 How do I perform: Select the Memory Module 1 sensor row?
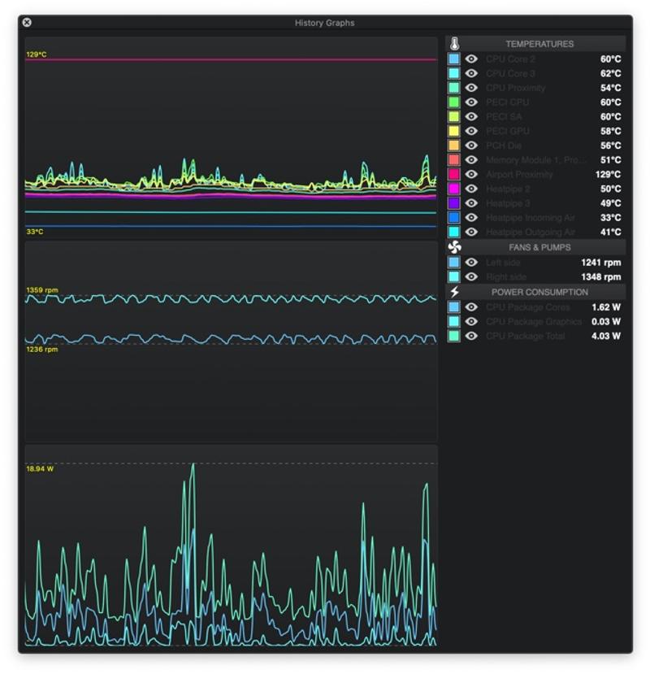pyautogui.click(x=536, y=160)
